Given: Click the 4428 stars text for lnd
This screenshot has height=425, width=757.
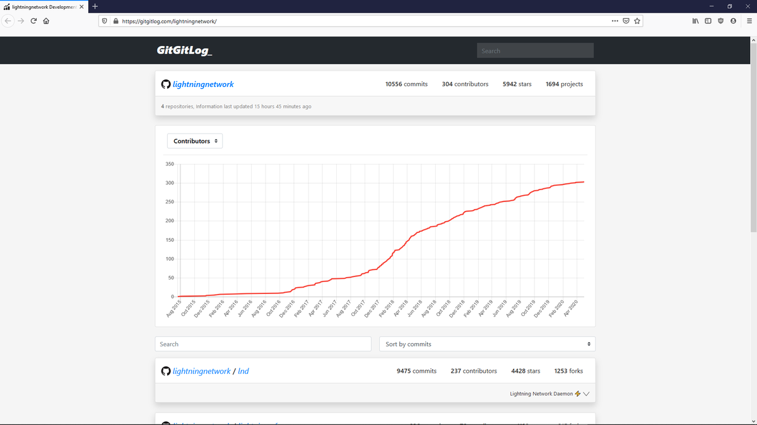Looking at the screenshot, I should click(x=525, y=371).
